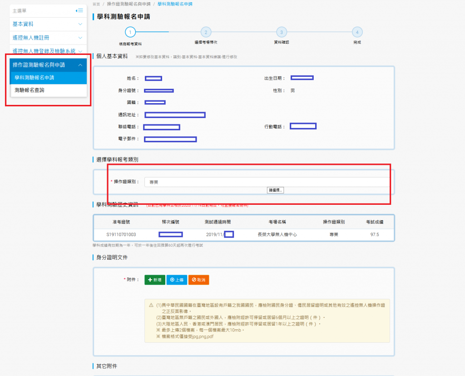Click the 考試成績 column header
Screen dimensions: 465x376
[375, 222]
